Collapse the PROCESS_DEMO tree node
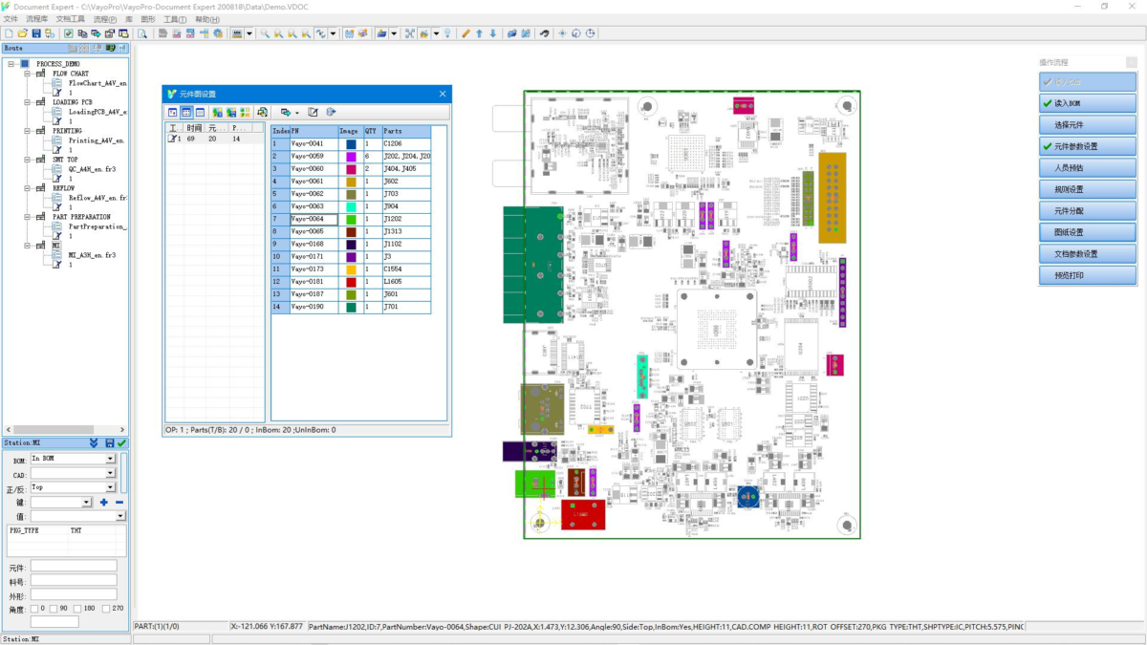This screenshot has width=1147, height=645. click(11, 64)
